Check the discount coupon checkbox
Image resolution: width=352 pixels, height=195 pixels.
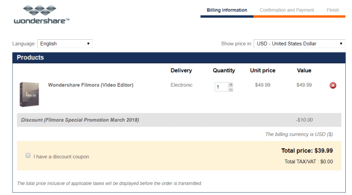pos(28,156)
